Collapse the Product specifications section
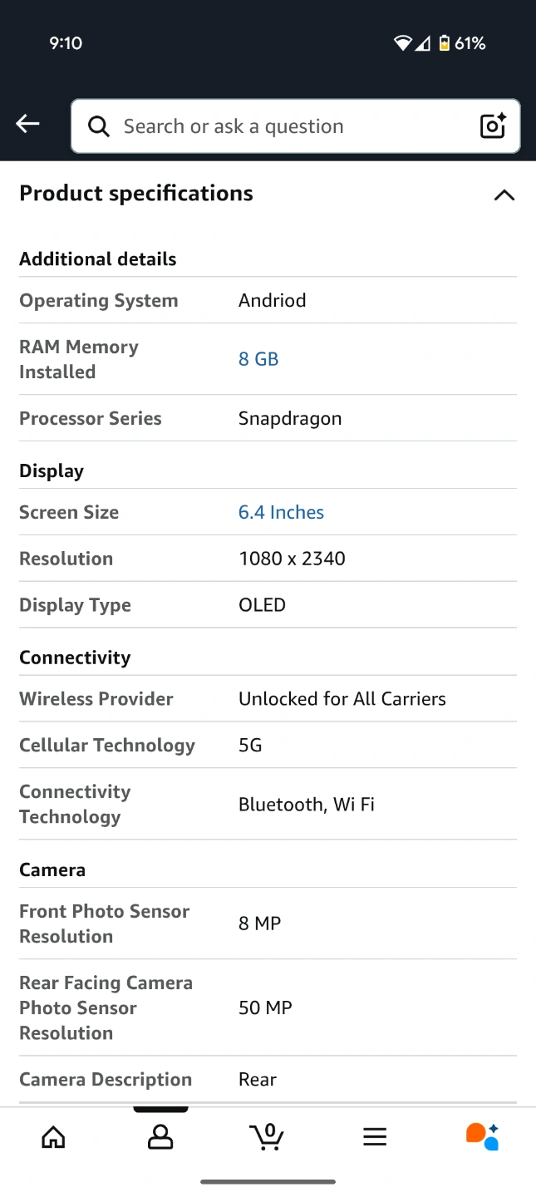 [x=504, y=195]
